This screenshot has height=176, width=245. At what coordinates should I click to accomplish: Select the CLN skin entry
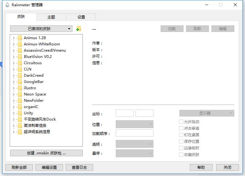[28, 69]
